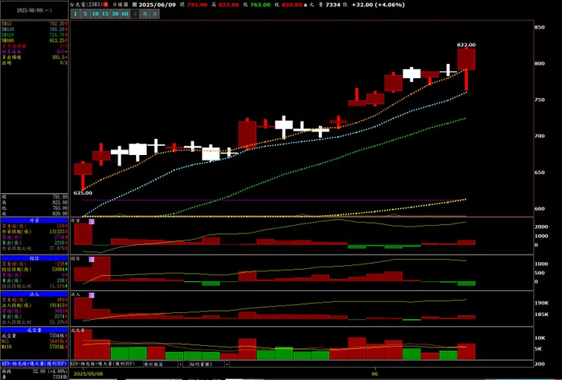562x380 pixels.
Task: Select the 外資 blue panel header
Action: [34, 220]
